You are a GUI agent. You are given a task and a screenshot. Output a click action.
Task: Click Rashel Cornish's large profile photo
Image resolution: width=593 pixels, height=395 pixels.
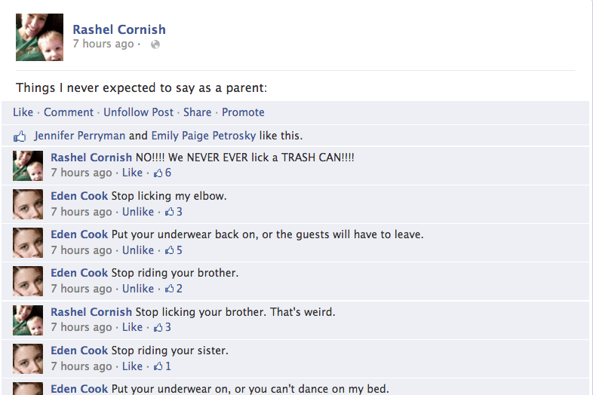point(39,37)
